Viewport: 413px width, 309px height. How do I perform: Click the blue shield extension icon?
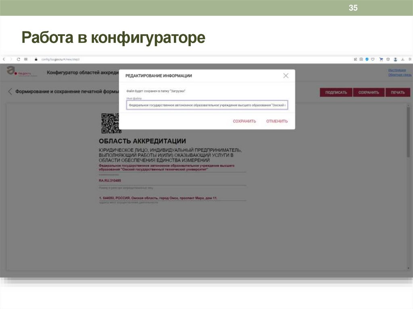point(367,59)
